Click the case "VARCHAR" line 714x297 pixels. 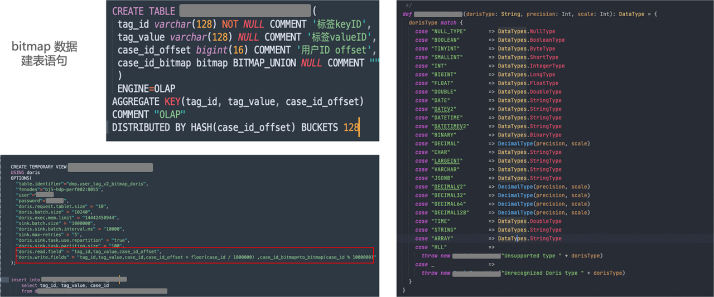tap(488, 169)
